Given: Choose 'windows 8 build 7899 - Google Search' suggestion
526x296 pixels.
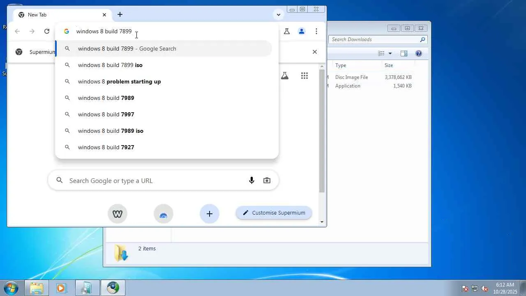Looking at the screenshot, I should [164, 49].
